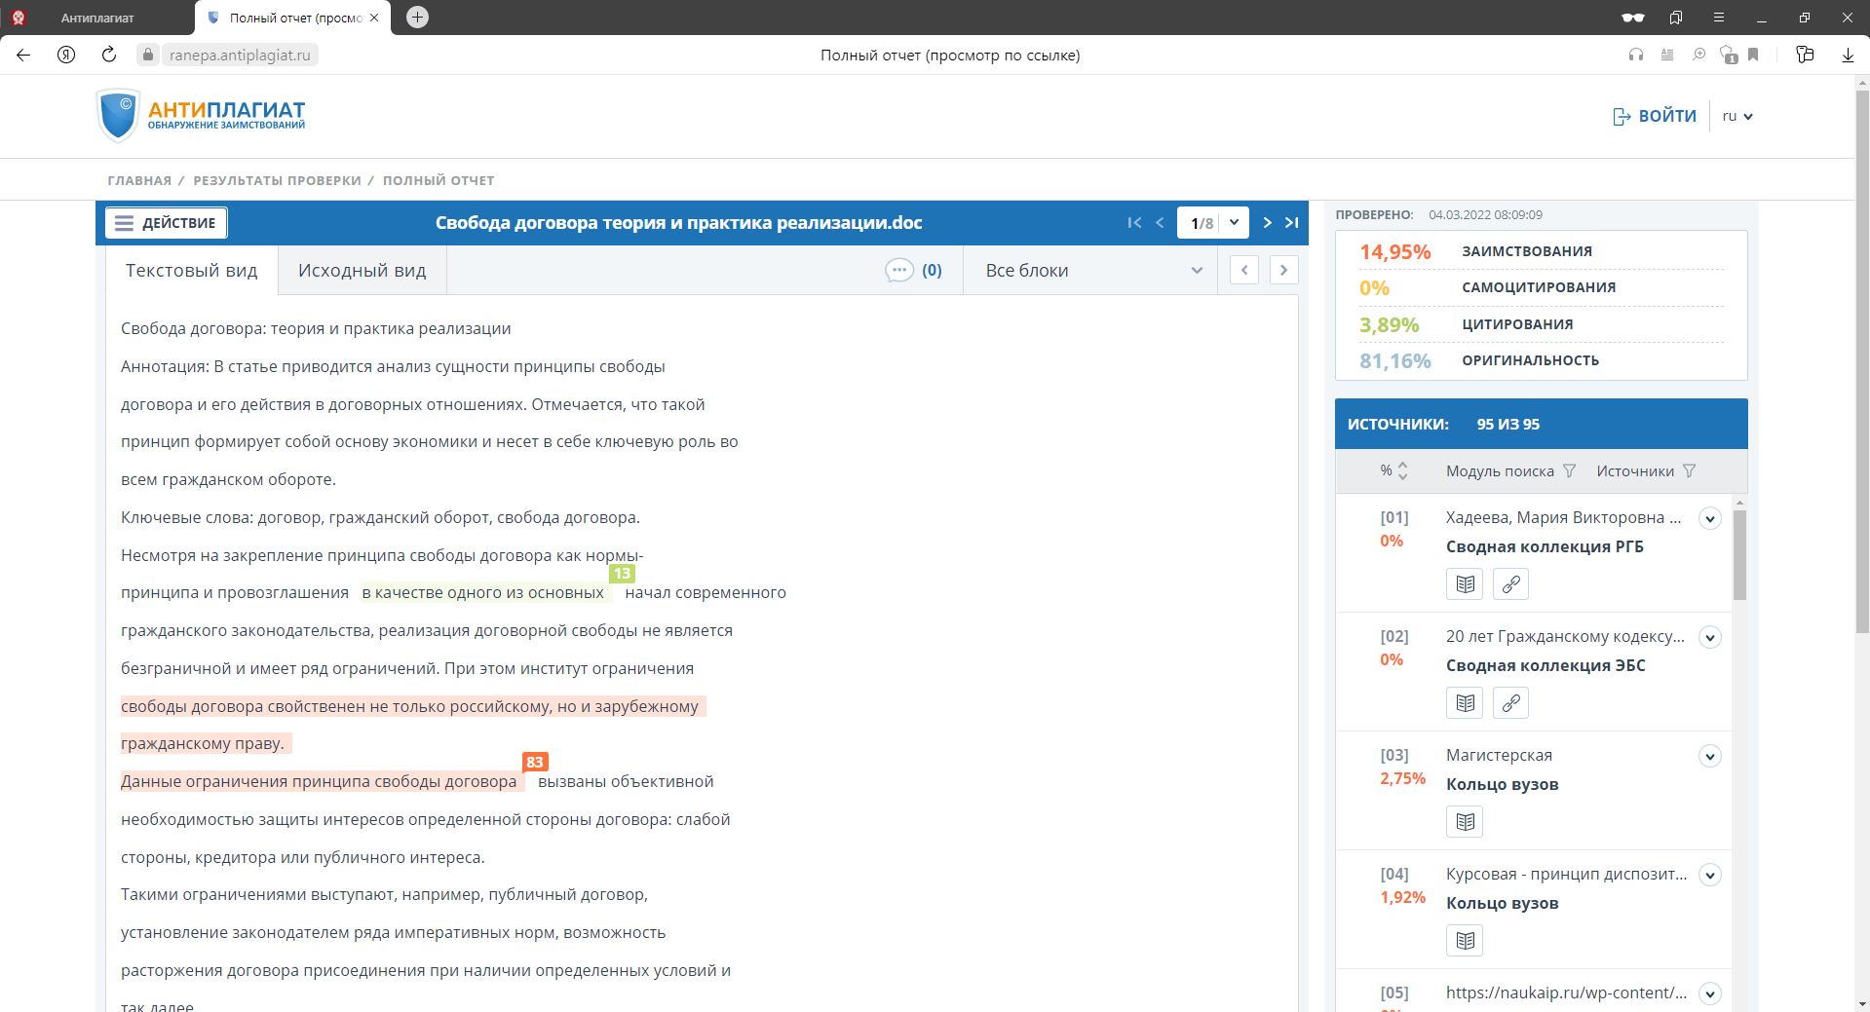Open the report view icon for source 01
The image size is (1870, 1012).
[x=1465, y=584]
